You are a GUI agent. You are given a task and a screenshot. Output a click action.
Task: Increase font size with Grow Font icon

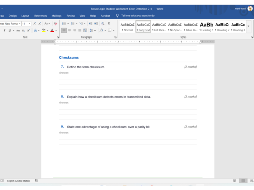35,24
